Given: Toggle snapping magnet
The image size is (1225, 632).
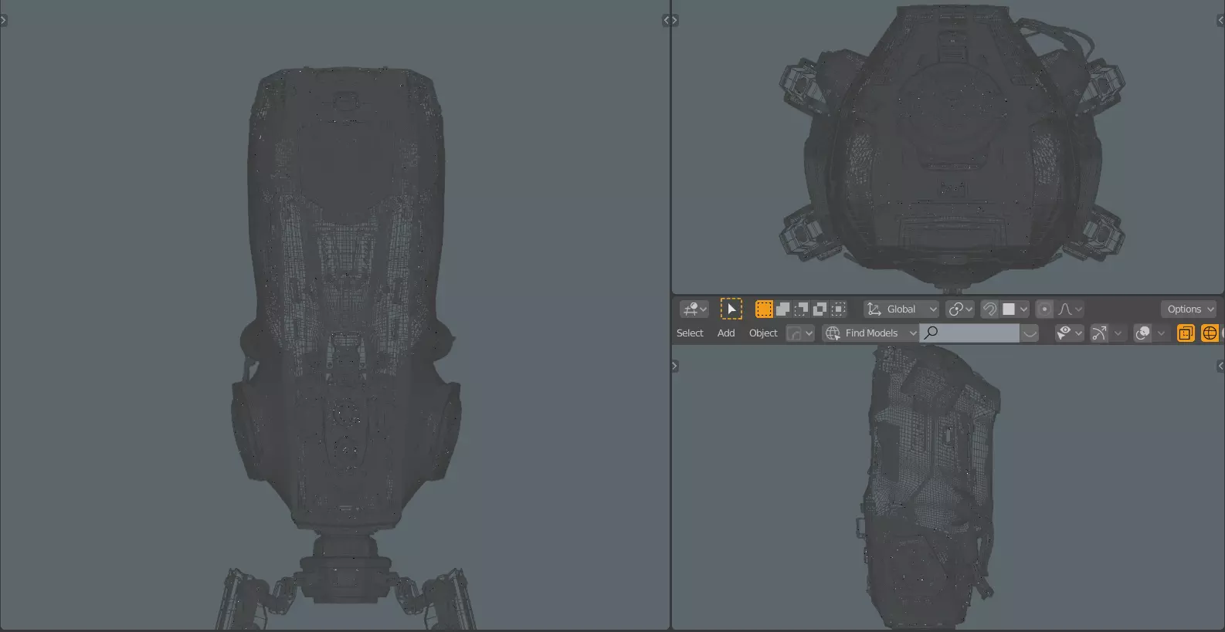Looking at the screenshot, I should point(989,309).
